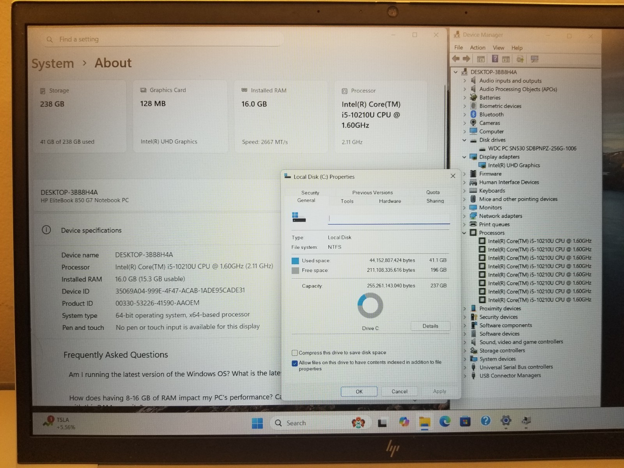Image resolution: width=624 pixels, height=468 pixels.
Task: Click the Keyboards icon in the device tree
Action: coord(473,191)
